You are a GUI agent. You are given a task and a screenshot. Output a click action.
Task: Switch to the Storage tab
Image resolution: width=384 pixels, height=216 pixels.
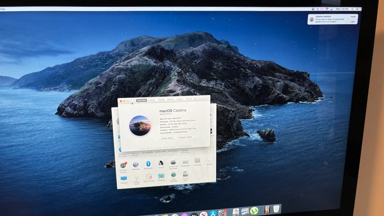click(162, 100)
